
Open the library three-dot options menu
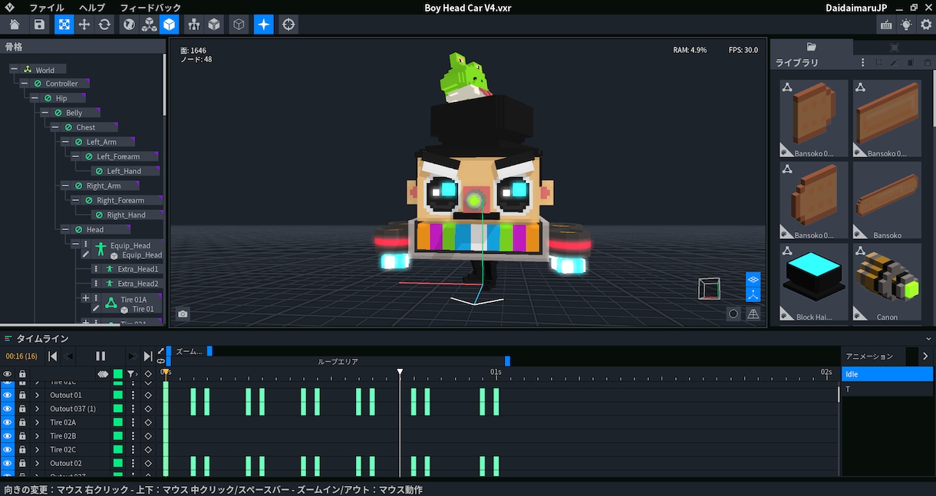(863, 63)
